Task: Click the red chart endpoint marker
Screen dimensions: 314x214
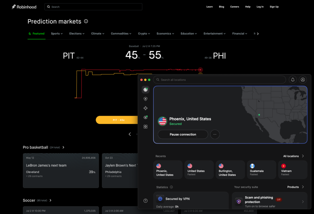Action: coord(200,70)
